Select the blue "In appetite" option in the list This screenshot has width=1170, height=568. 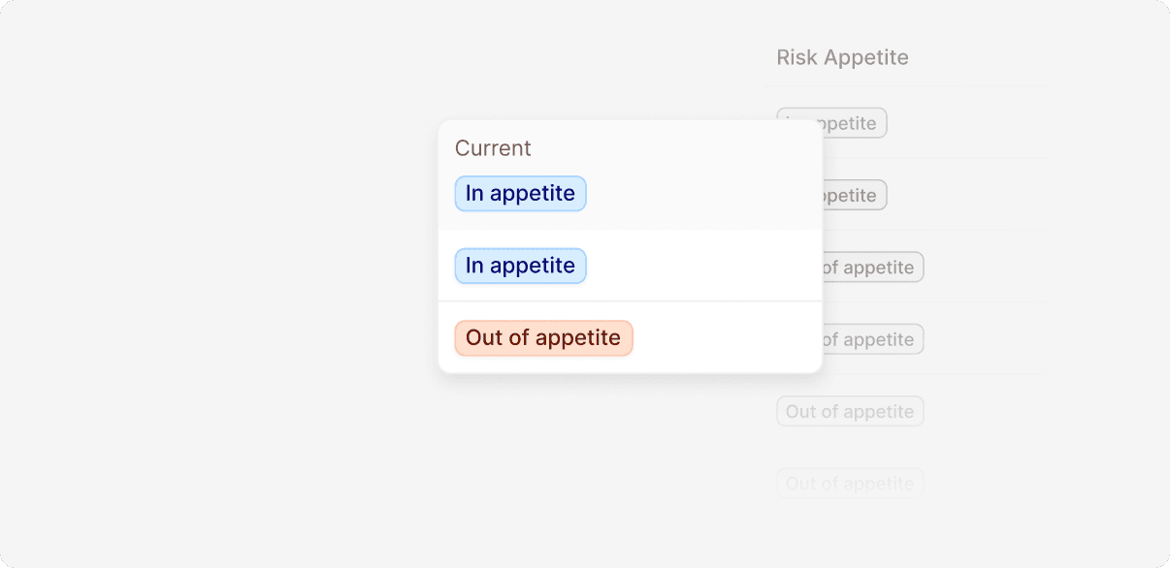(x=520, y=266)
